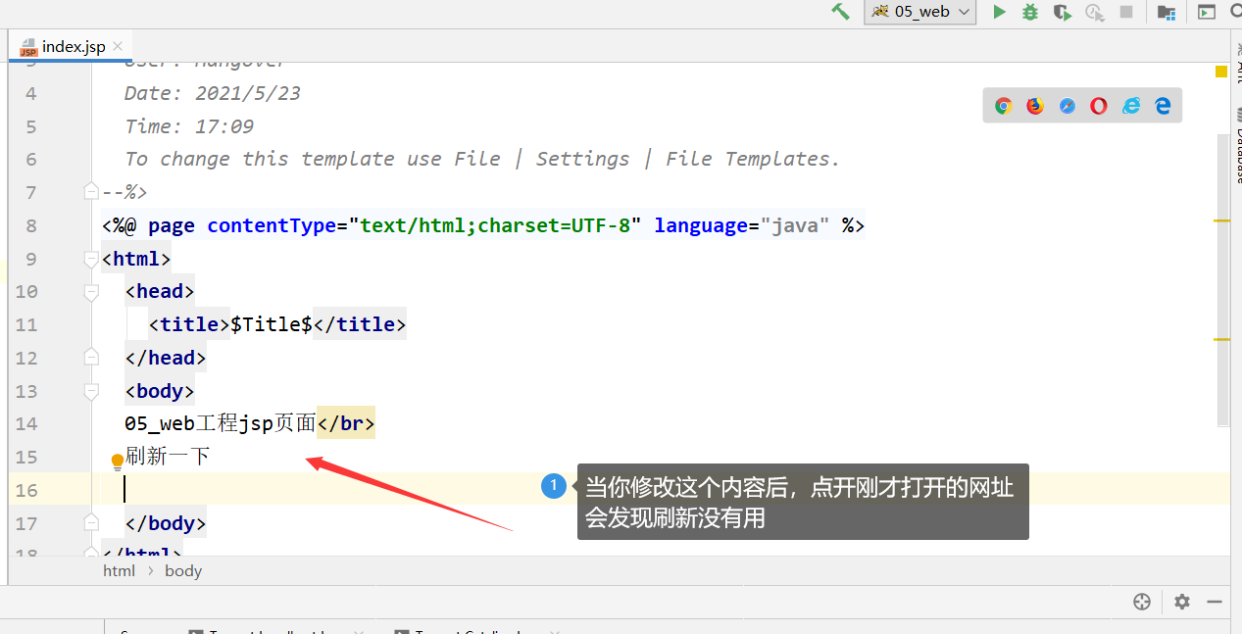The width and height of the screenshot is (1242, 634).
Task: Hide the panel with the minimize dash
Action: 1214,602
